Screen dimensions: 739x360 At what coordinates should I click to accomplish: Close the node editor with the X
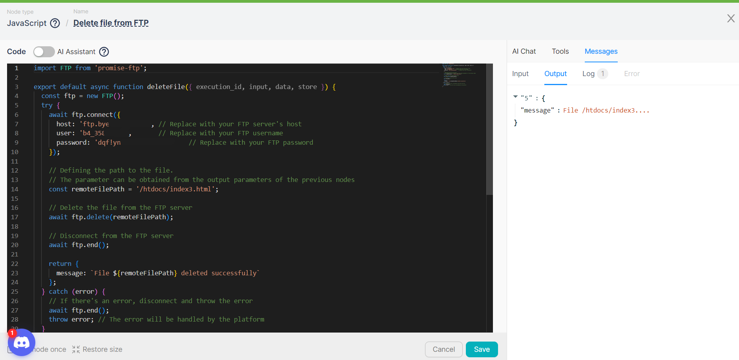(x=730, y=18)
